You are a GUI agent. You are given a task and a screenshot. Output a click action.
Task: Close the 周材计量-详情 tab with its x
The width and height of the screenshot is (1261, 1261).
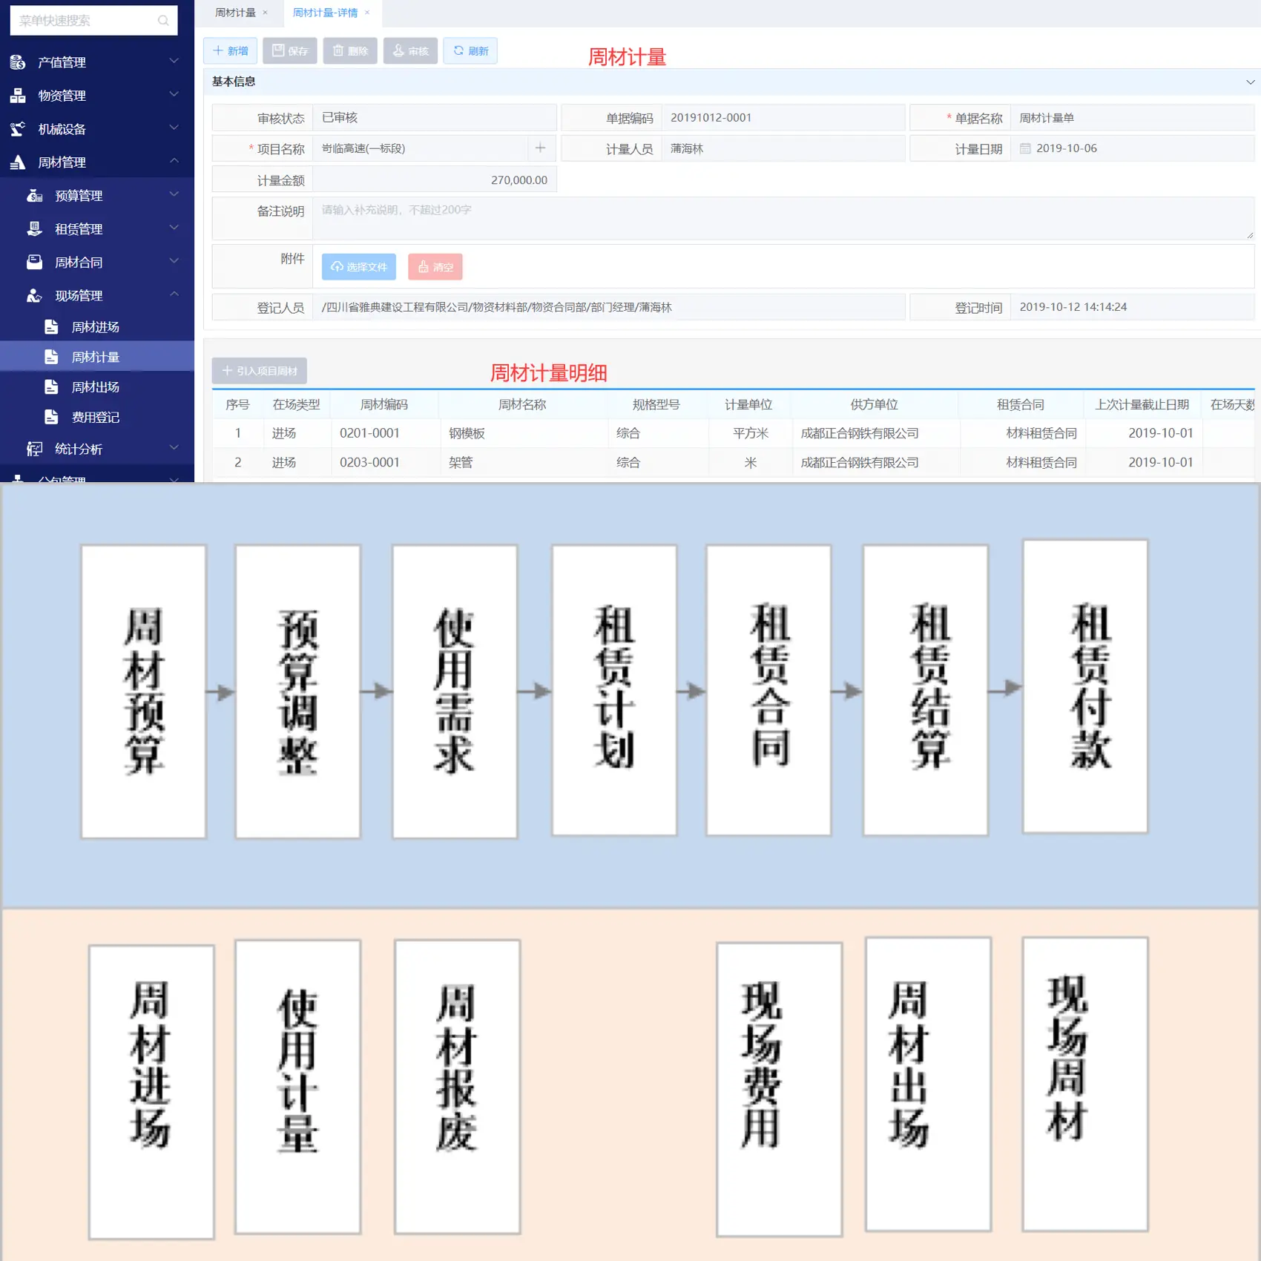366,13
